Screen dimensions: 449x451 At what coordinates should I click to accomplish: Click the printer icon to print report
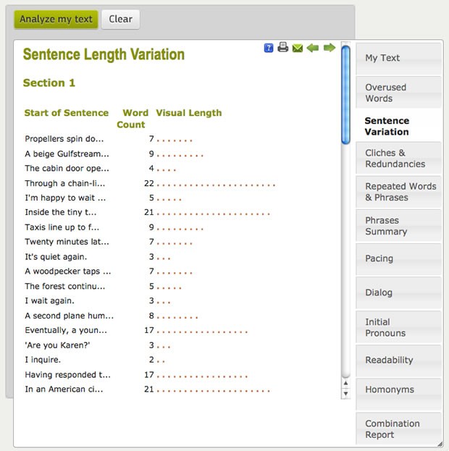282,47
